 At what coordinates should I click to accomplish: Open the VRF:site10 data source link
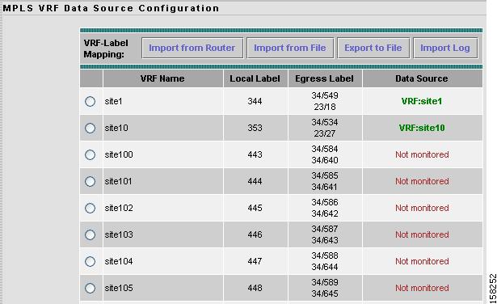pos(422,128)
